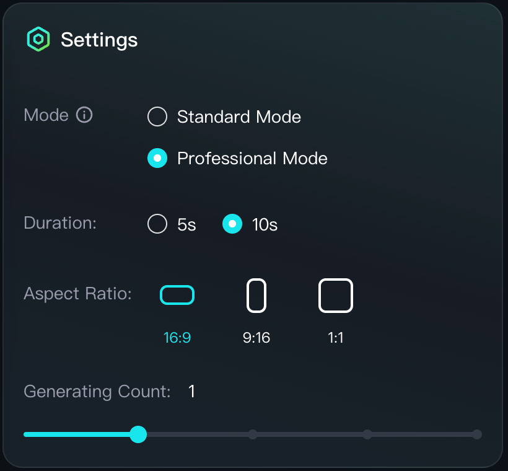The width and height of the screenshot is (508, 471).
Task: Click the 1:1 ratio label
Action: (336, 338)
